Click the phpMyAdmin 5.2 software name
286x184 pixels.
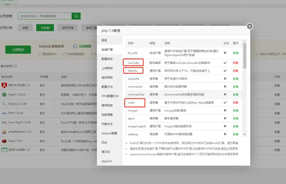point(20,132)
